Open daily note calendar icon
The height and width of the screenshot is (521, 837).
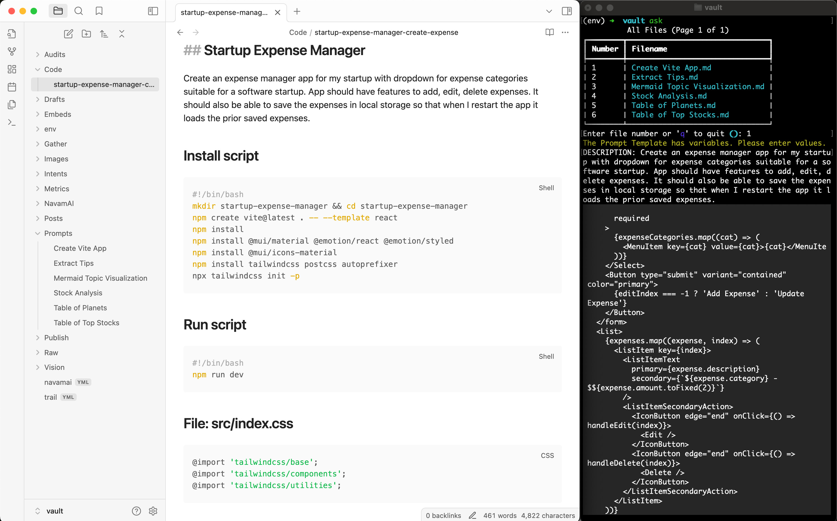12,87
